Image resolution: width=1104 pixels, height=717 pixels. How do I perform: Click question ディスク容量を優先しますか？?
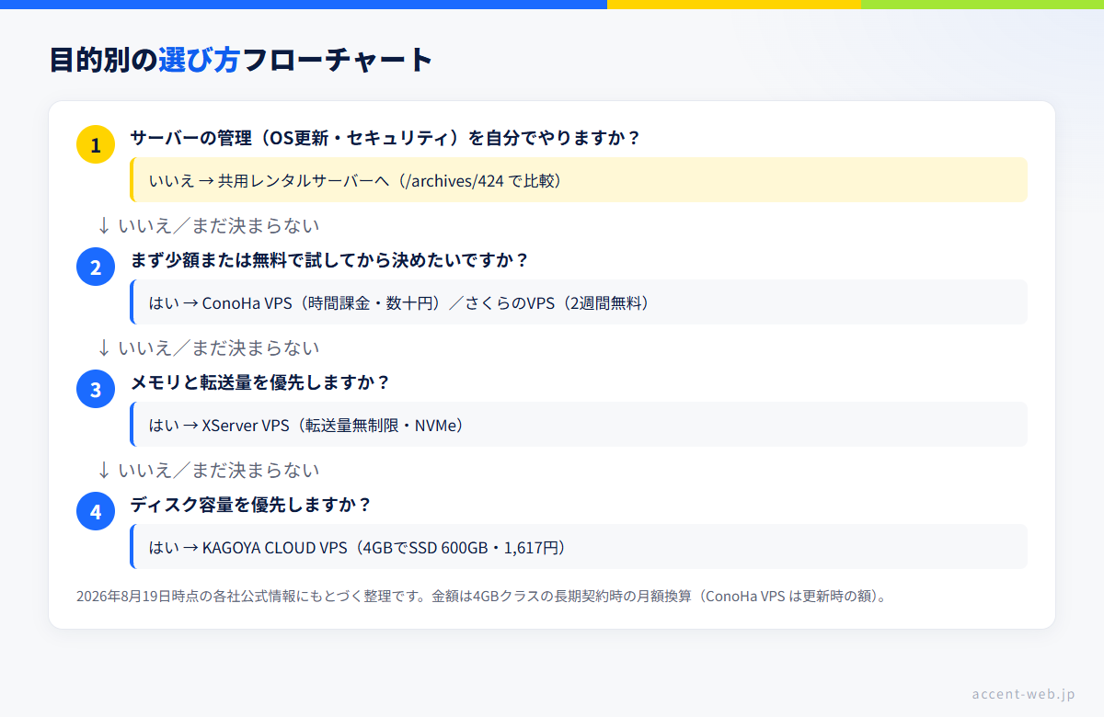[x=251, y=505]
